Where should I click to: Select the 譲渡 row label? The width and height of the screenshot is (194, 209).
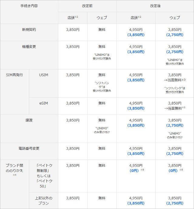[29, 120]
